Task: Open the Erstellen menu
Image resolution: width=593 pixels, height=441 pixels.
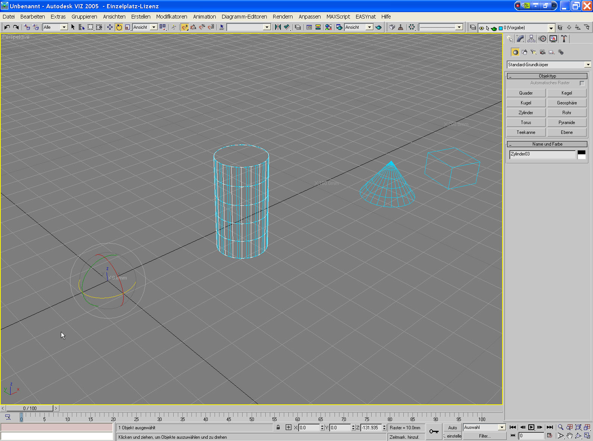Action: pyautogui.click(x=141, y=17)
